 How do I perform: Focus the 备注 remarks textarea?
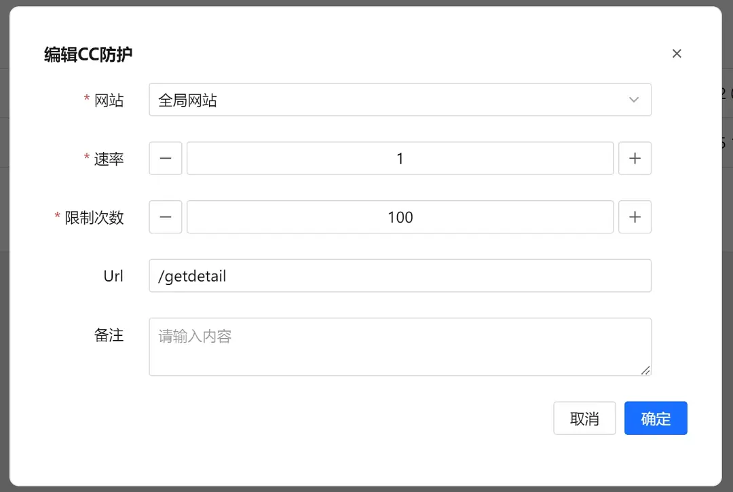pyautogui.click(x=400, y=346)
